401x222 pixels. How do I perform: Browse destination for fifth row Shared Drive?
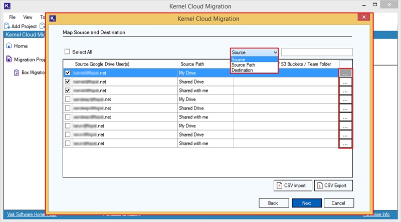coord(345,108)
